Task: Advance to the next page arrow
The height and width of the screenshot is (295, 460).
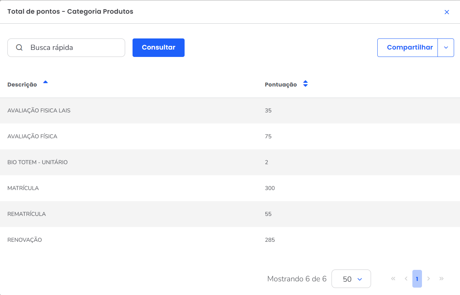Action: pyautogui.click(x=429, y=279)
